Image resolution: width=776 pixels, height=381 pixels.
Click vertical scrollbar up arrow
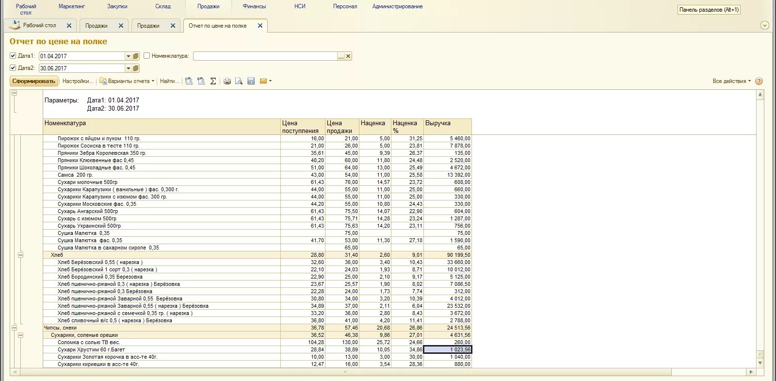760,95
